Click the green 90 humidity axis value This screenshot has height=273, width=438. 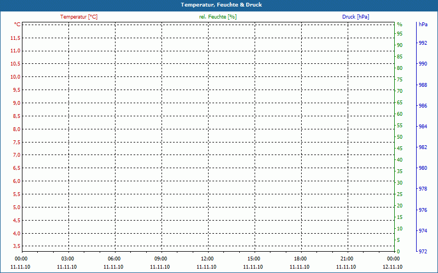pyautogui.click(x=400, y=45)
